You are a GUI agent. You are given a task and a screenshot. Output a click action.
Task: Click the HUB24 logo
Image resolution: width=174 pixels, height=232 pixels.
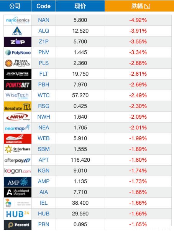pyautogui.click(x=18, y=214)
